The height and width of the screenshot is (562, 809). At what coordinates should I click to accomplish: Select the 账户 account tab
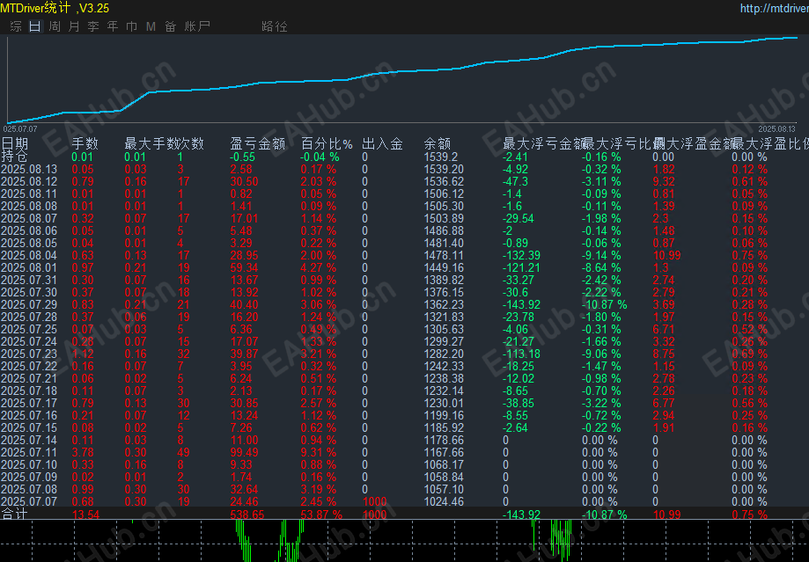(x=197, y=26)
